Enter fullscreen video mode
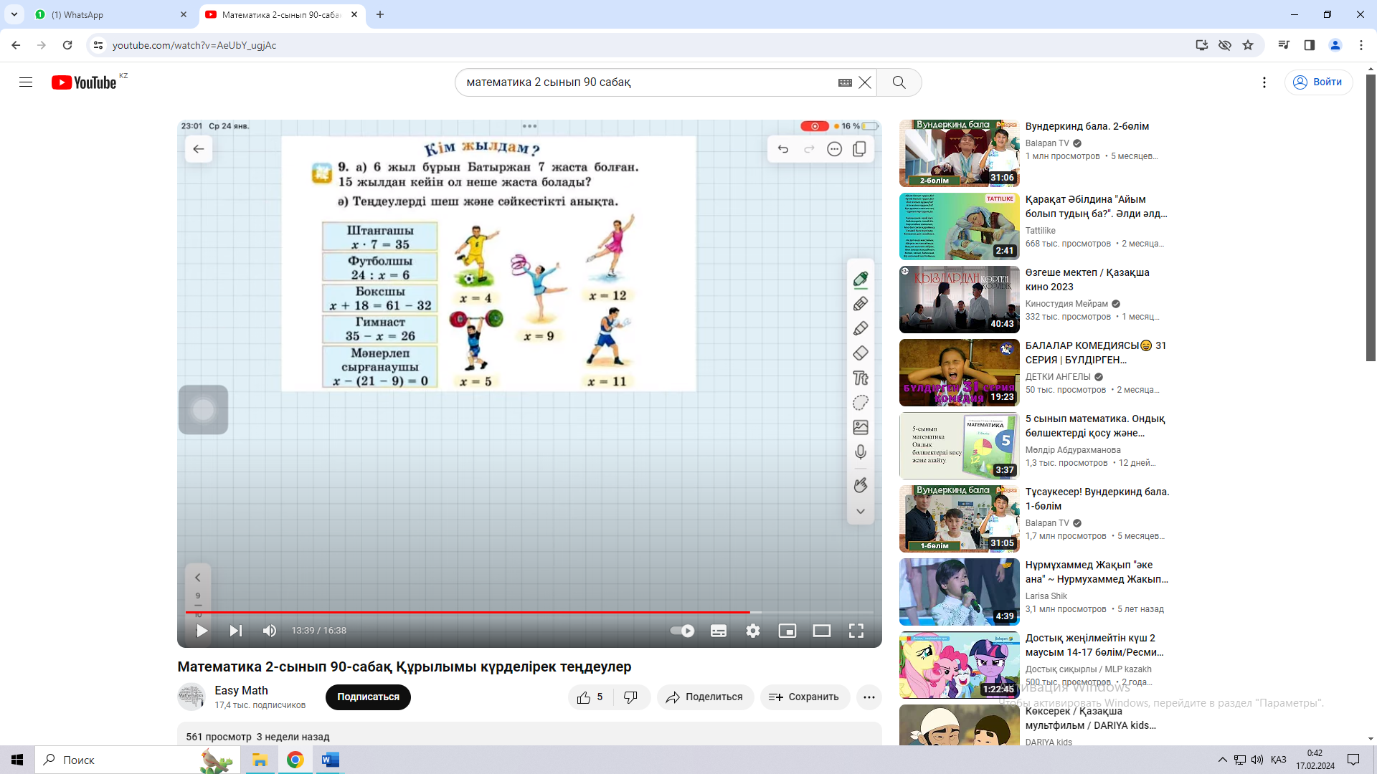Image resolution: width=1377 pixels, height=774 pixels. pyautogui.click(x=856, y=631)
